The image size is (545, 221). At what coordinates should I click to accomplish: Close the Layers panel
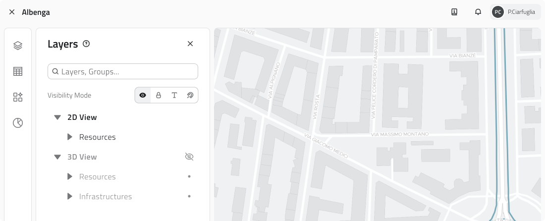(x=190, y=44)
